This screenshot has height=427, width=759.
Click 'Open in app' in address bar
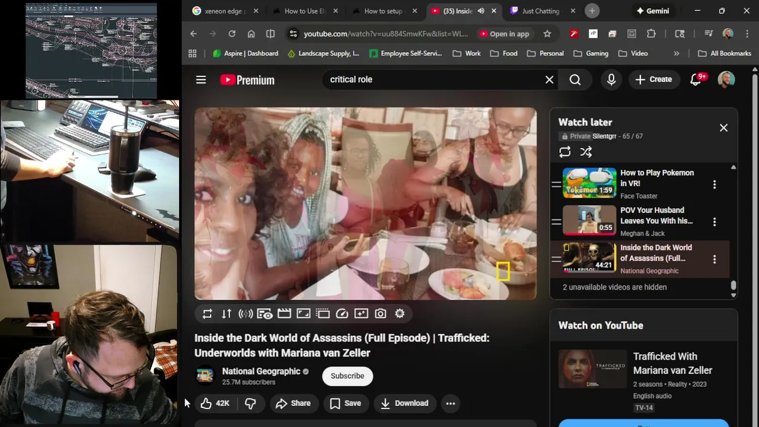(x=504, y=34)
